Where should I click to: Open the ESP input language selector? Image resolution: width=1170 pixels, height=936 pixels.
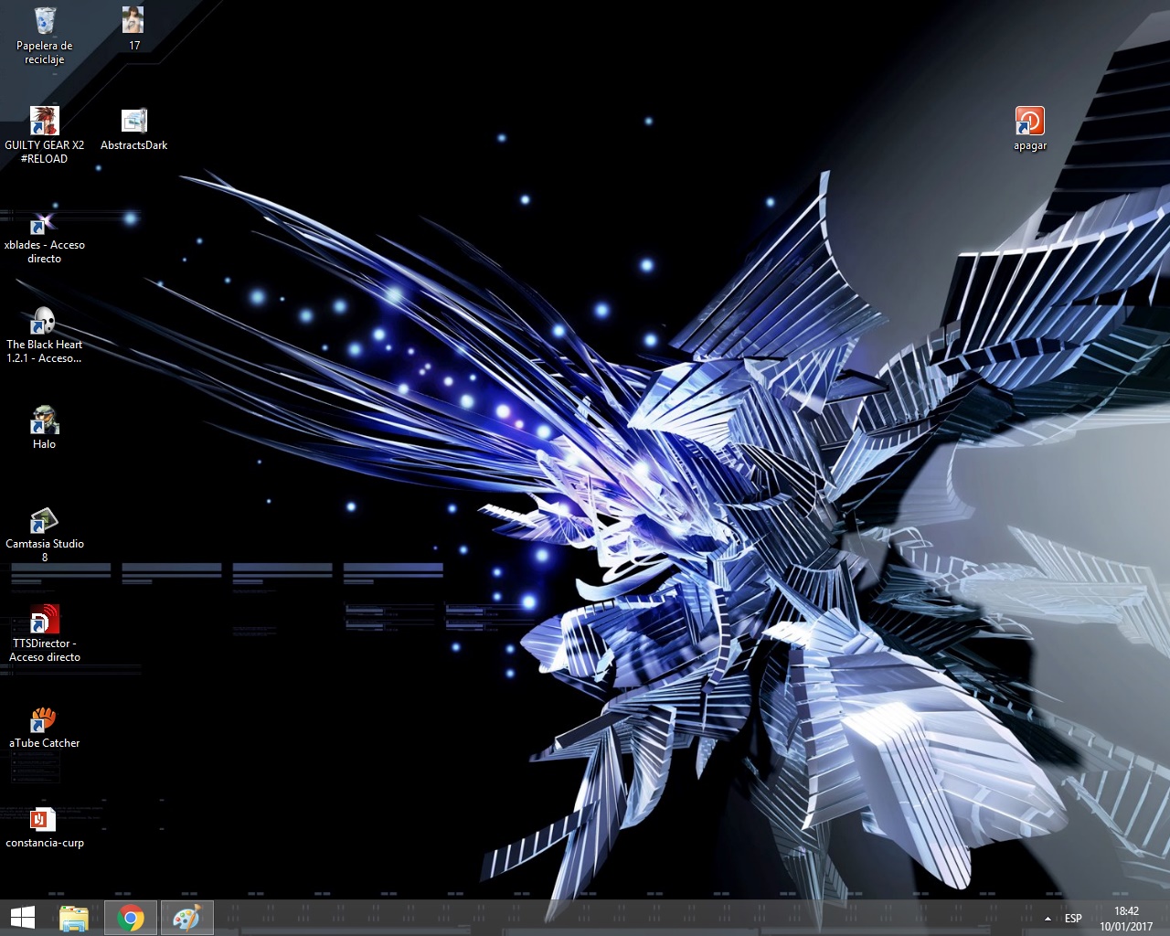pyautogui.click(x=1073, y=919)
